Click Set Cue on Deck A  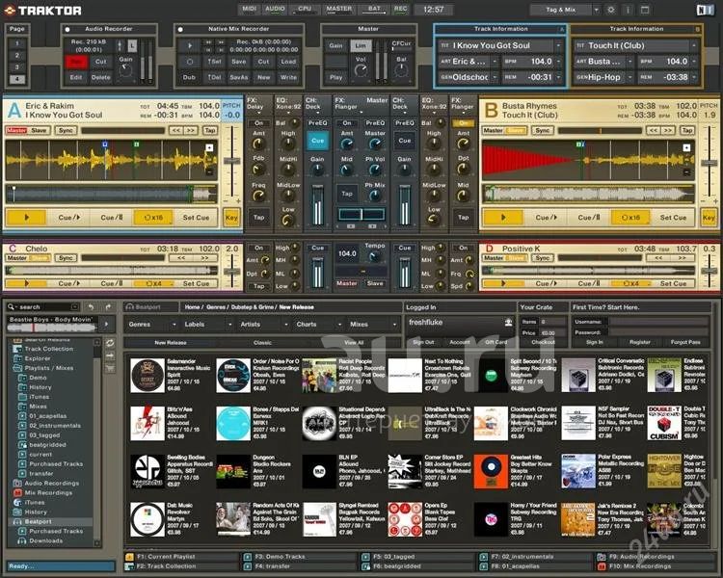pos(196,217)
